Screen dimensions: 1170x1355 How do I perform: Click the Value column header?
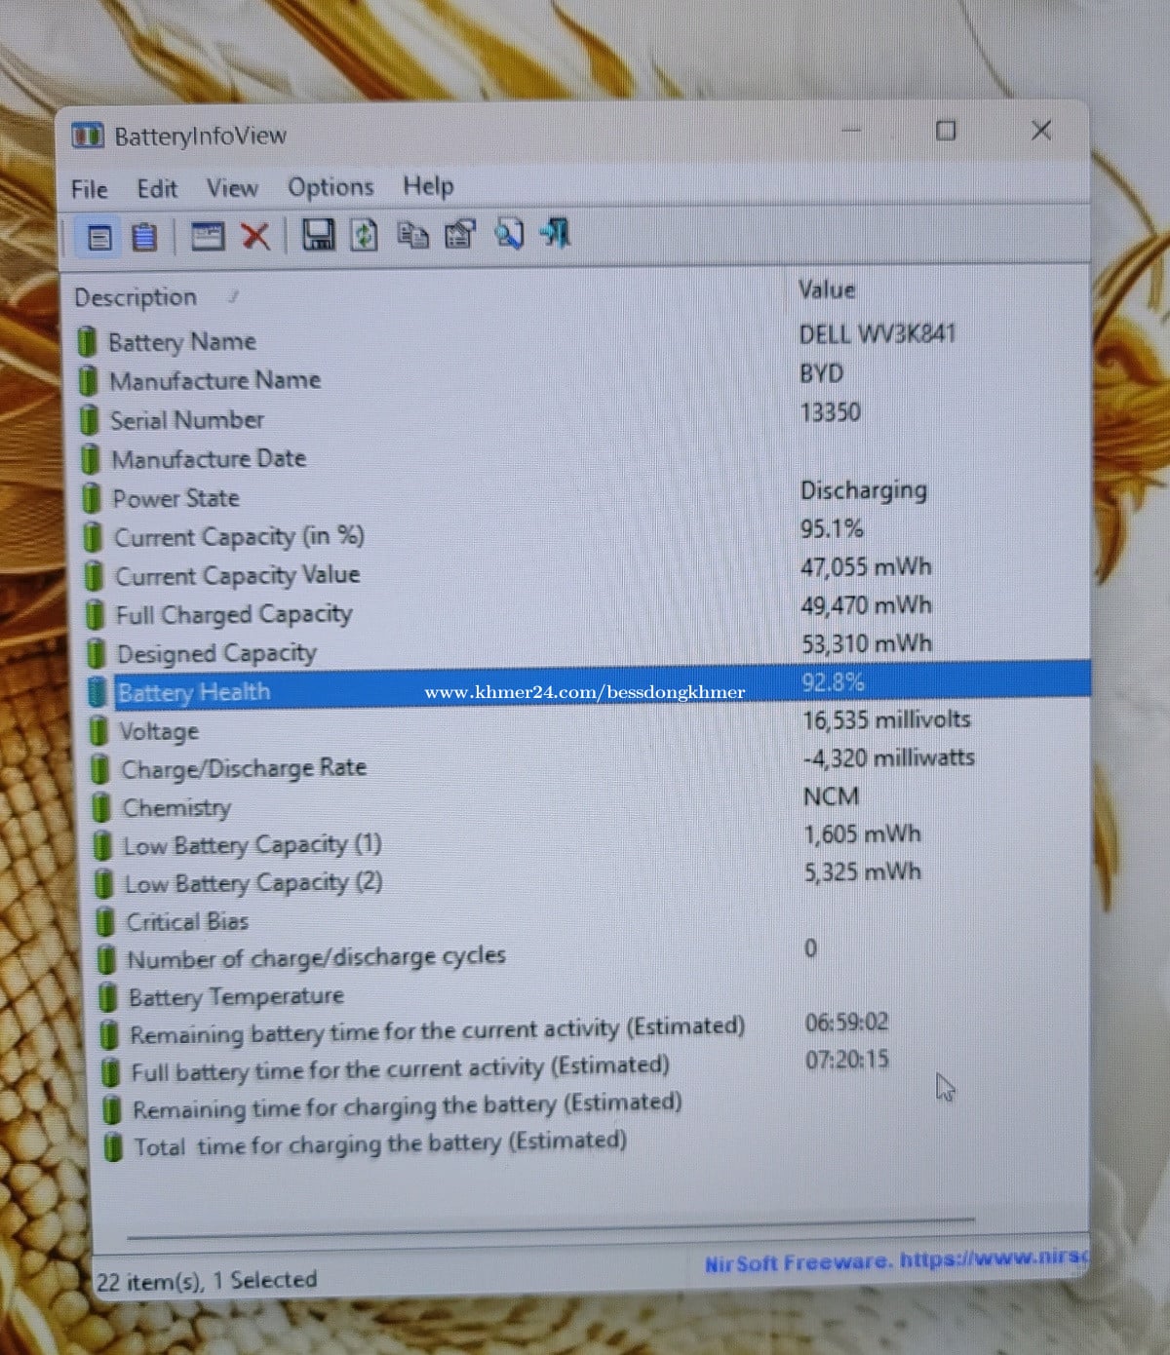(x=827, y=290)
